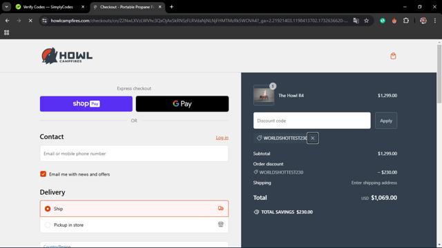Click the Total Savings tag icon
Image resolution: width=442 pixels, height=248 pixels.
point(256,212)
